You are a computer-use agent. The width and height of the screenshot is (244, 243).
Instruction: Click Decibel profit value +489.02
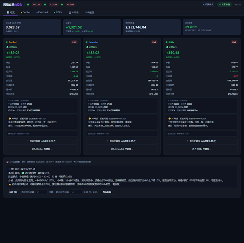click(x=13, y=53)
